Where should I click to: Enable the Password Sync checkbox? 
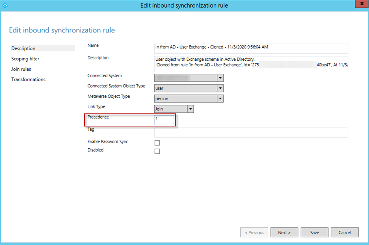(157, 143)
